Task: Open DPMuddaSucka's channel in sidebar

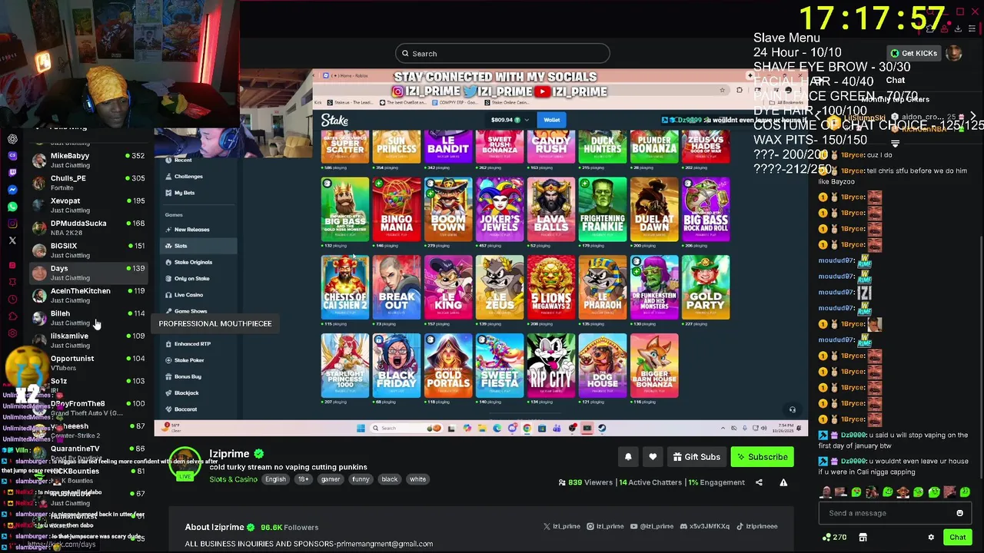Action: (x=88, y=227)
